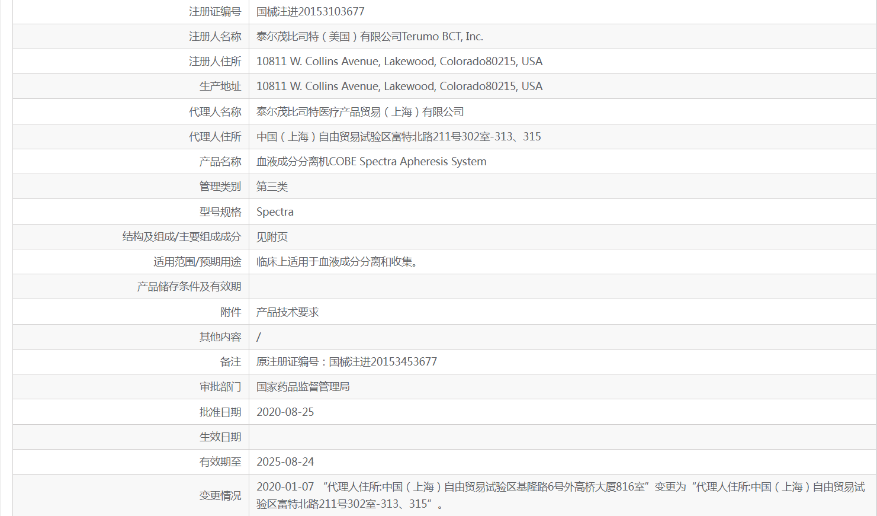Select agent address 富特北路211号302室-313、315 value

(x=399, y=136)
